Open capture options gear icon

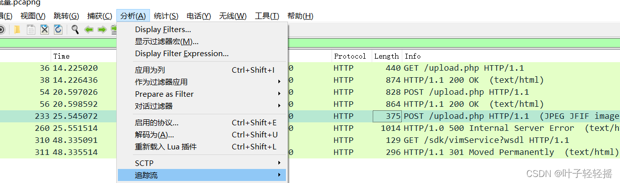tap(1, 30)
